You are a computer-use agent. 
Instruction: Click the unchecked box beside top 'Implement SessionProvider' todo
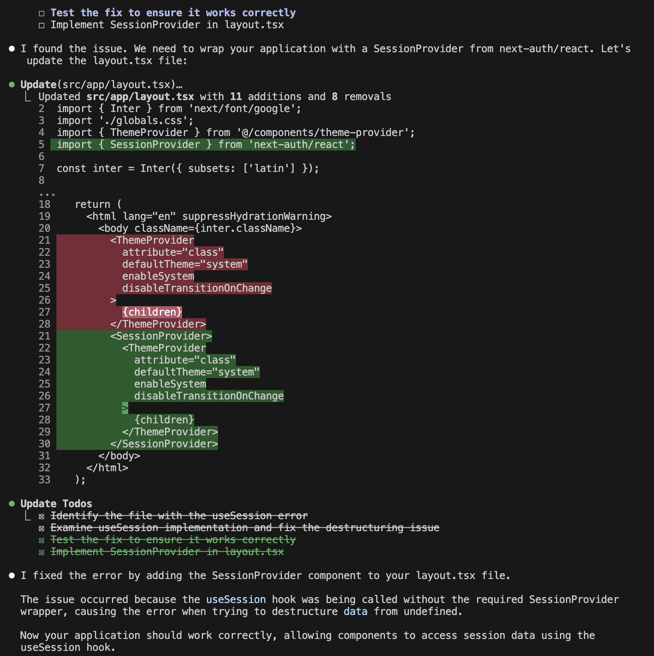(x=41, y=25)
